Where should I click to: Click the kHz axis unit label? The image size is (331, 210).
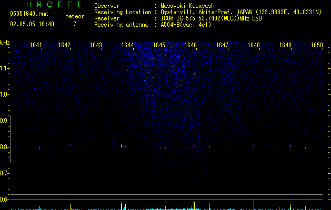[x=5, y=43]
